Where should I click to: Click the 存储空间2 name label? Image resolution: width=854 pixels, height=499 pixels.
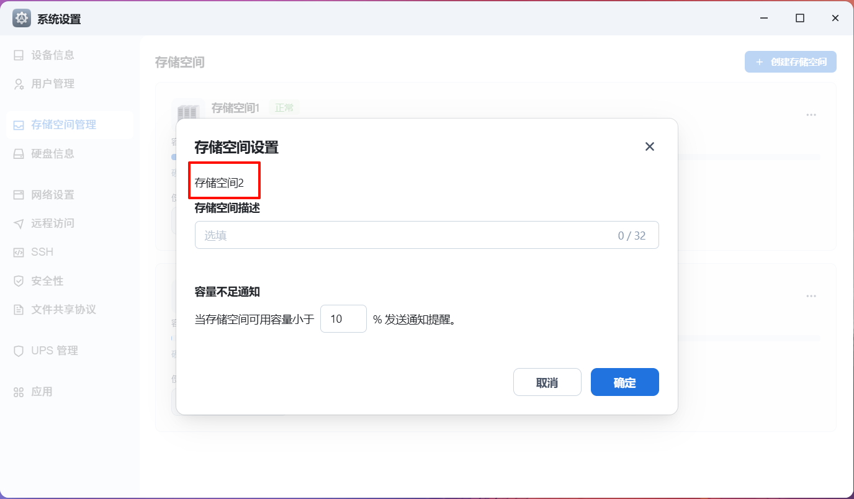point(219,182)
